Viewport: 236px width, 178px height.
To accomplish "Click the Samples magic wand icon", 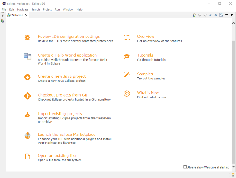I will tap(127, 75).
